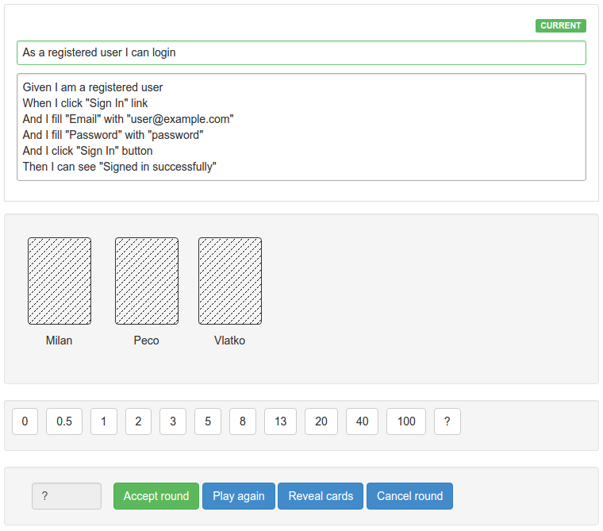This screenshot has width=603, height=531.
Task: Click Milan's face-down card
Action: 60,281
